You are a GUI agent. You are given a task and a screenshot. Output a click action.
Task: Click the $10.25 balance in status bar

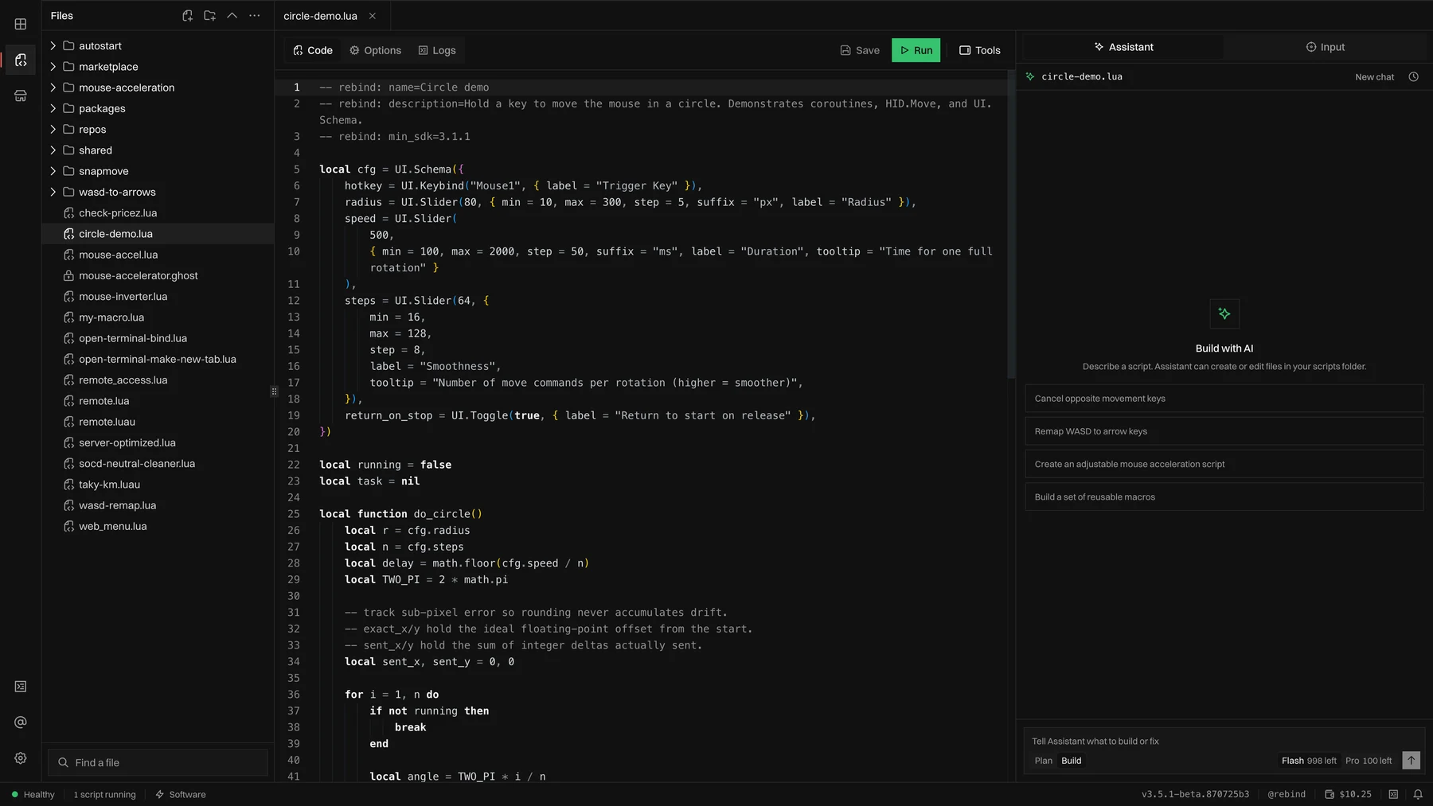1348,794
